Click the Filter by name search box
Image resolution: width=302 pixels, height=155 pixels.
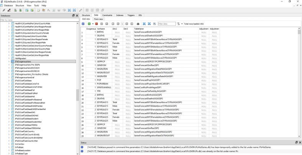pyautogui.click(x=38, y=19)
